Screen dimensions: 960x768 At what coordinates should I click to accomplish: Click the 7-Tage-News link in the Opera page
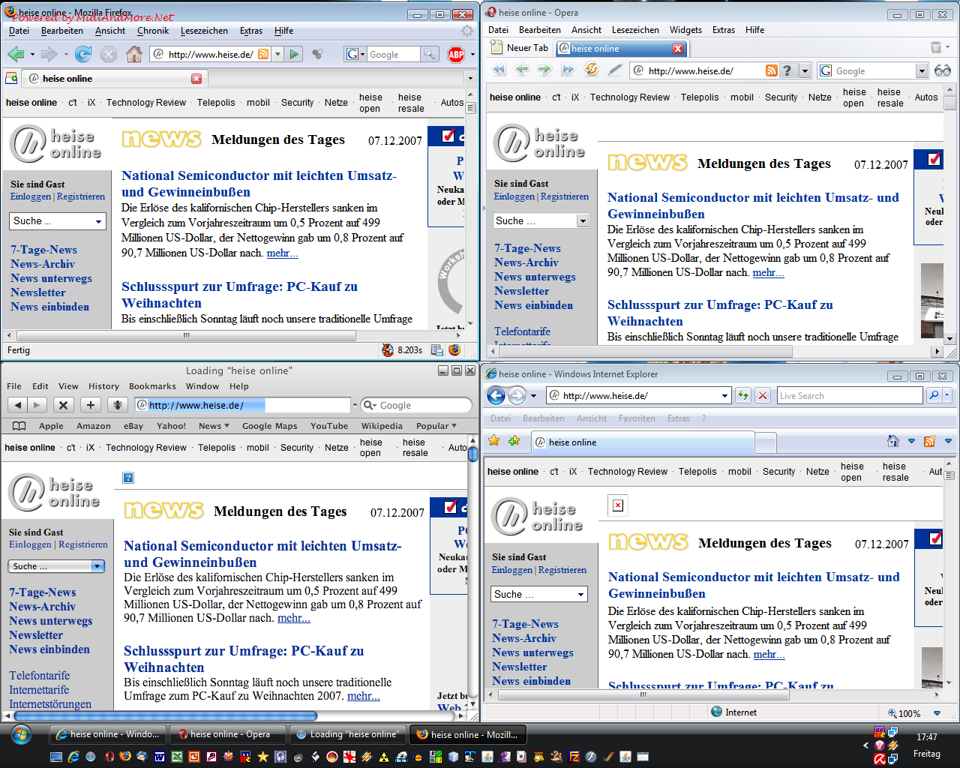point(527,248)
